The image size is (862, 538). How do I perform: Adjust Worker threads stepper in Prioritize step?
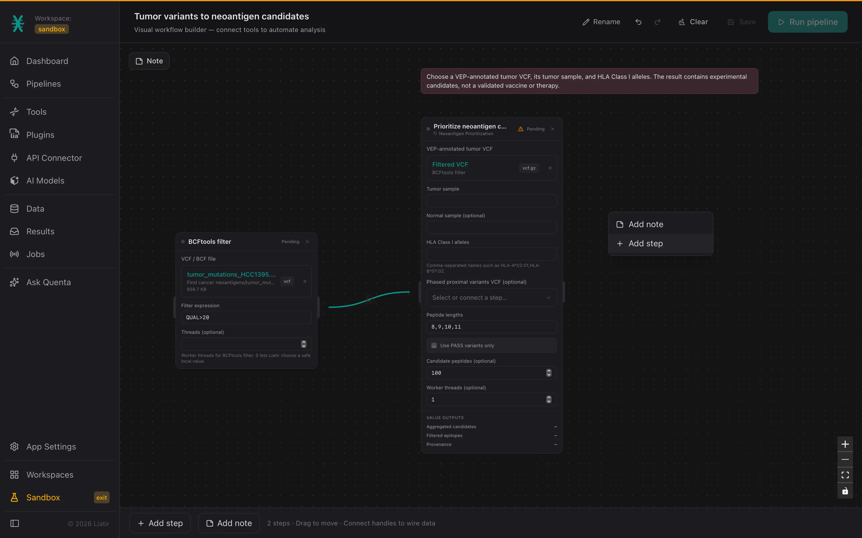click(549, 399)
